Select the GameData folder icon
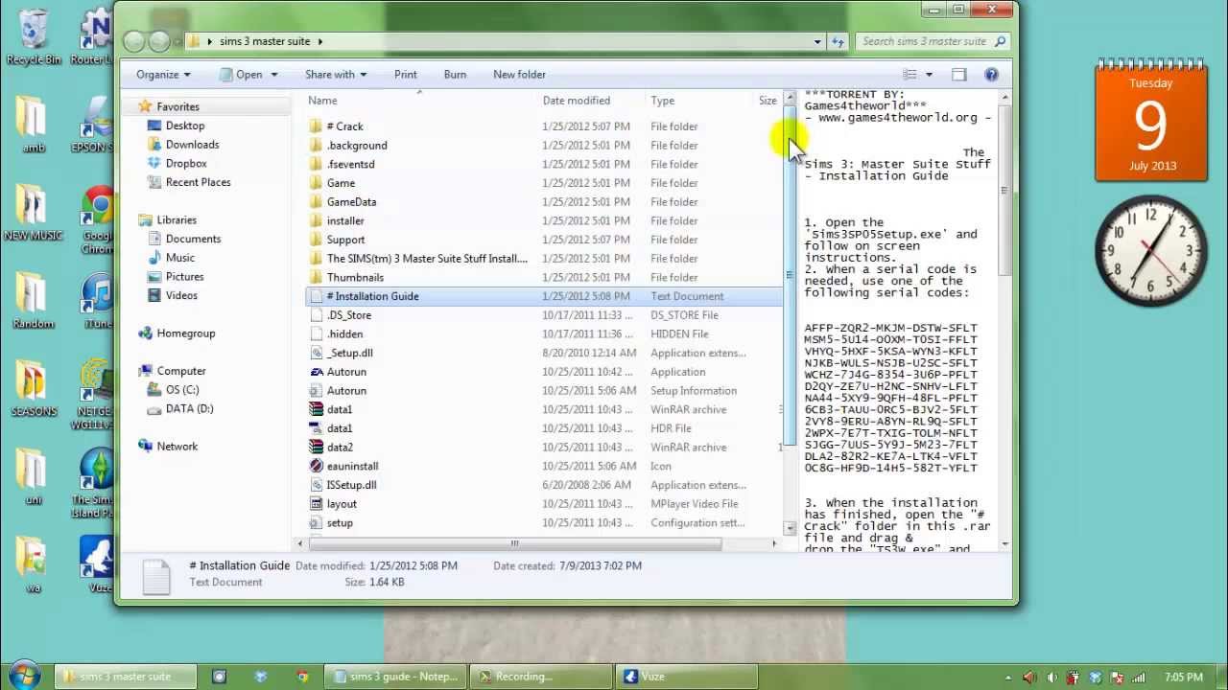Image resolution: width=1228 pixels, height=690 pixels. 317,201
